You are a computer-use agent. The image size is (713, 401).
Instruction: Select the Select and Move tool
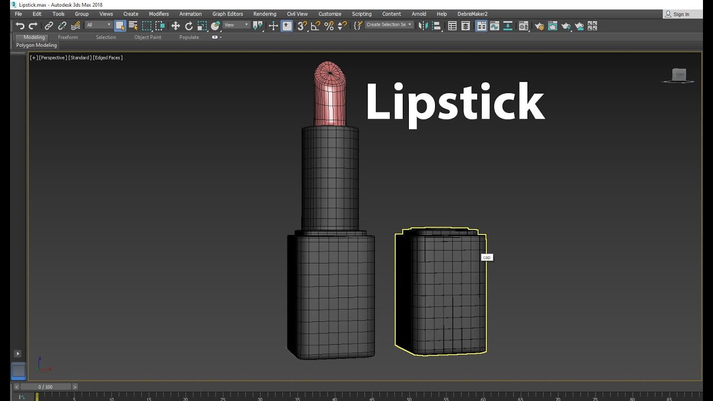click(x=175, y=26)
